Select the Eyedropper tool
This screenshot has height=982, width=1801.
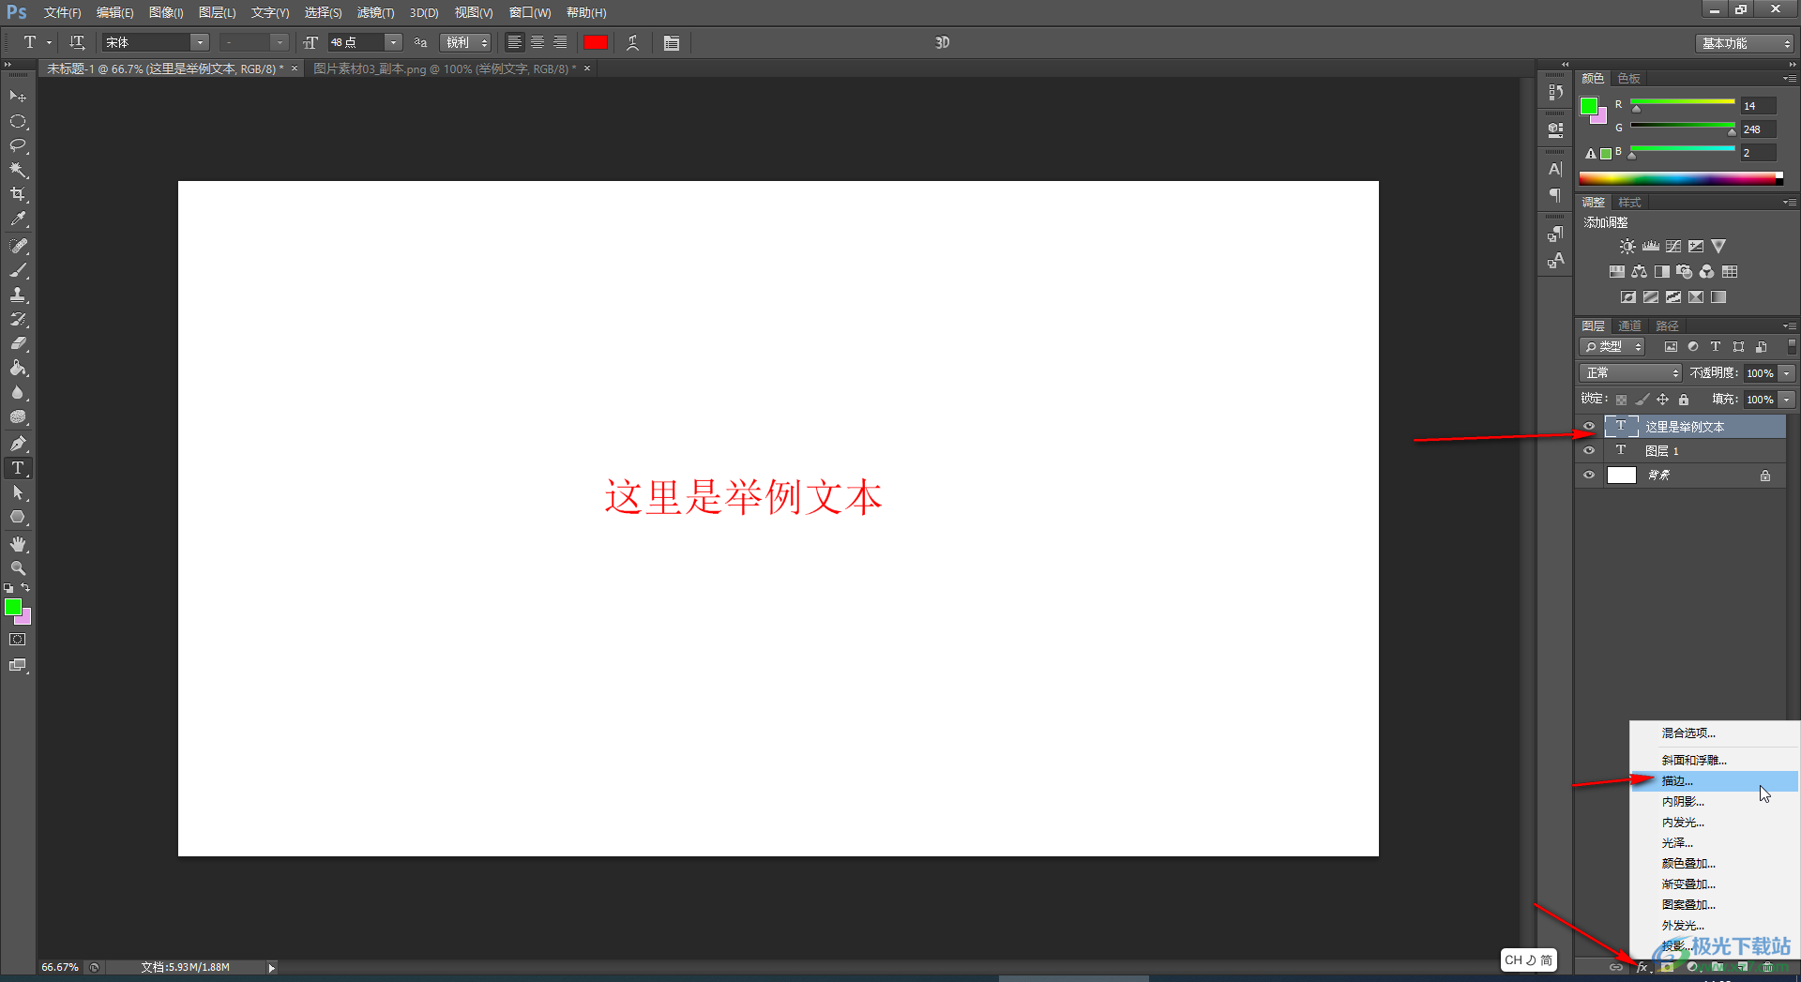[x=18, y=219]
